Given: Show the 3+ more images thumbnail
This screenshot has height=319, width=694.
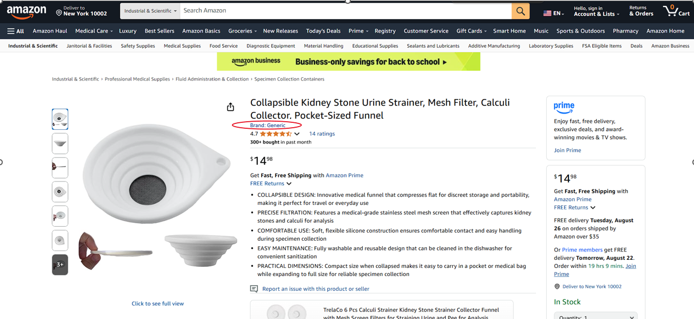Looking at the screenshot, I should [x=60, y=265].
